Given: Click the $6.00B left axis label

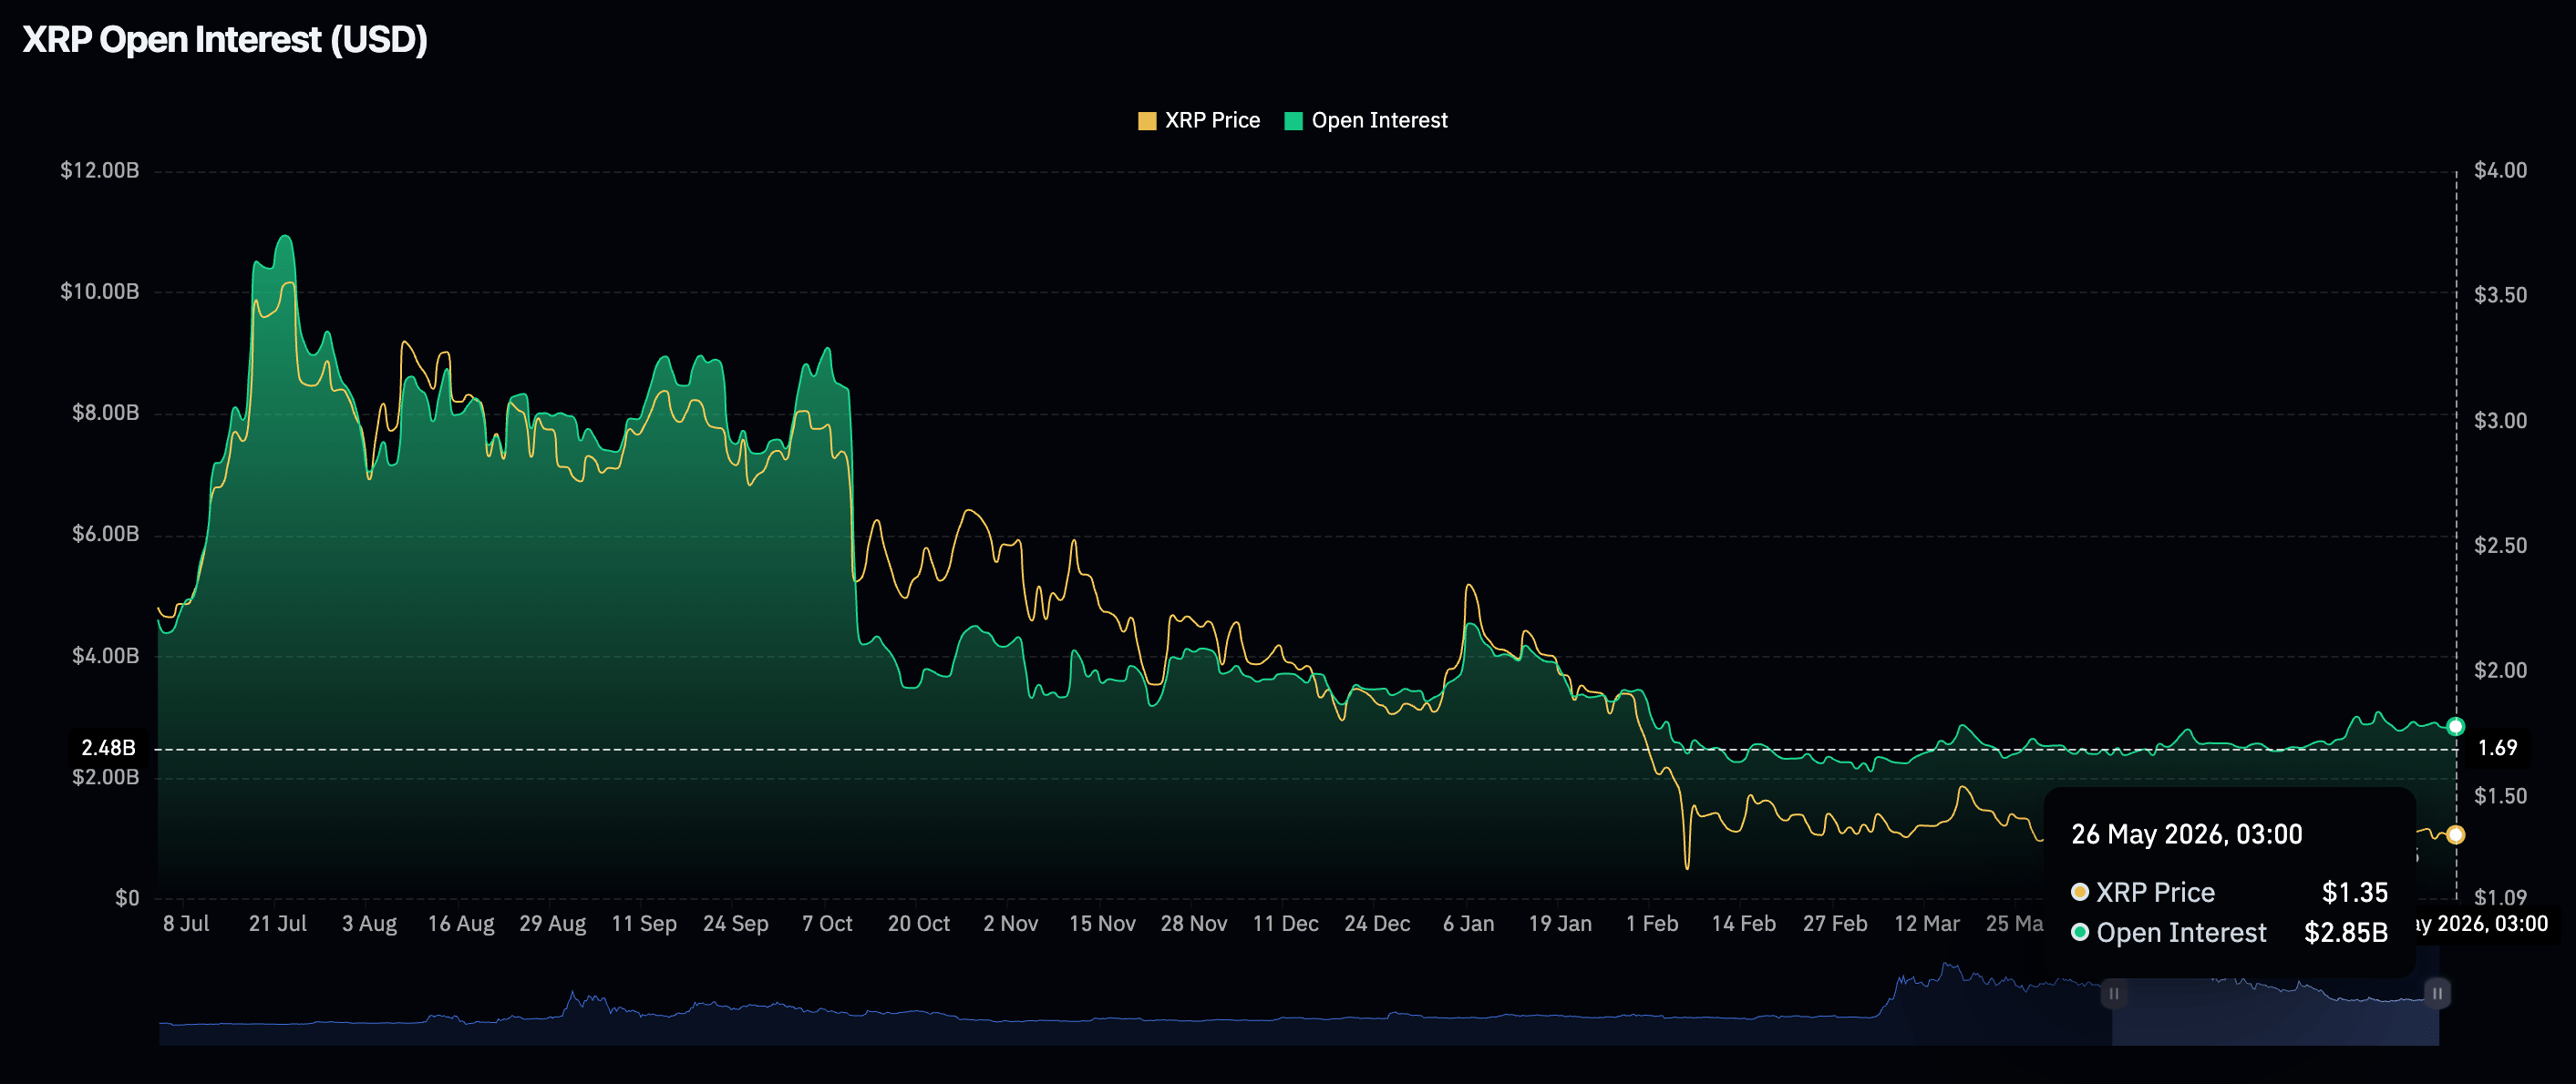Looking at the screenshot, I should 105,534.
